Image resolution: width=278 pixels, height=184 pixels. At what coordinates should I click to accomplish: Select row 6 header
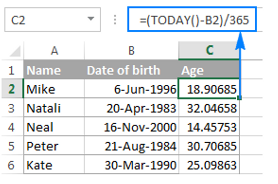[11, 165]
